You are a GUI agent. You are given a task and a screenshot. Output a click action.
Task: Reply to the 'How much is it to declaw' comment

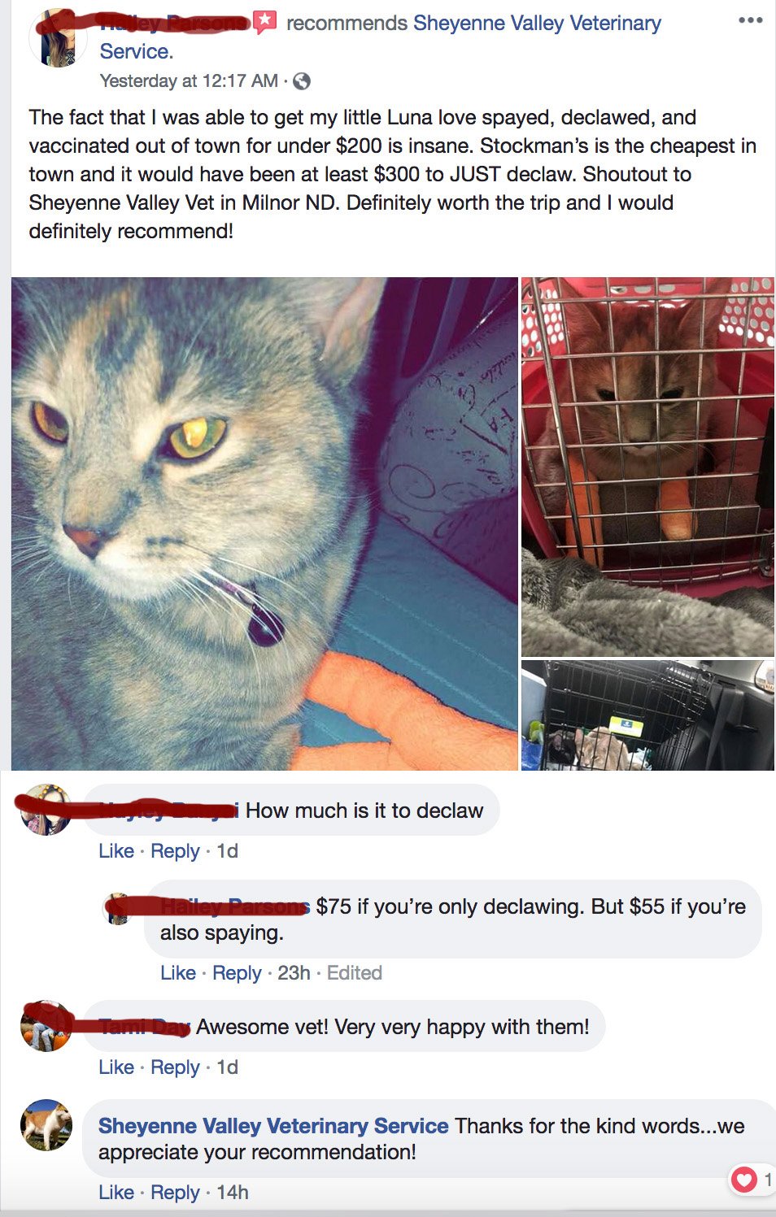(x=175, y=851)
